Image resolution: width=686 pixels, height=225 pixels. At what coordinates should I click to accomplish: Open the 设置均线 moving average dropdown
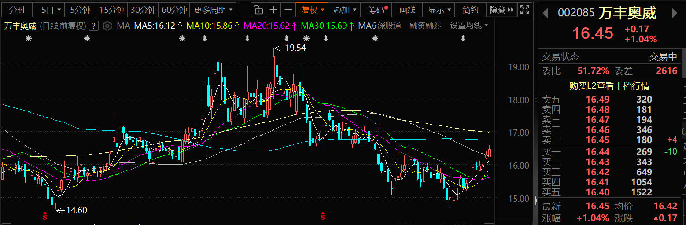[x=469, y=26]
